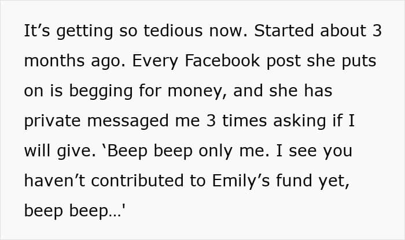
Task: Select the word "Facebook"
Action: (x=222, y=61)
